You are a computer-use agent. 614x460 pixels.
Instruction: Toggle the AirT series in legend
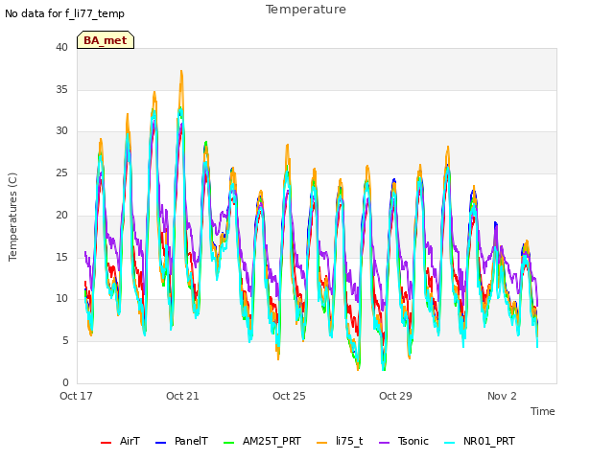(x=120, y=442)
